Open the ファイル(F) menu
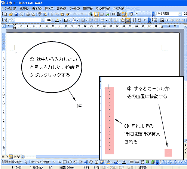Image resolution: width=187 pixels, height=169 pixels. point(10,8)
